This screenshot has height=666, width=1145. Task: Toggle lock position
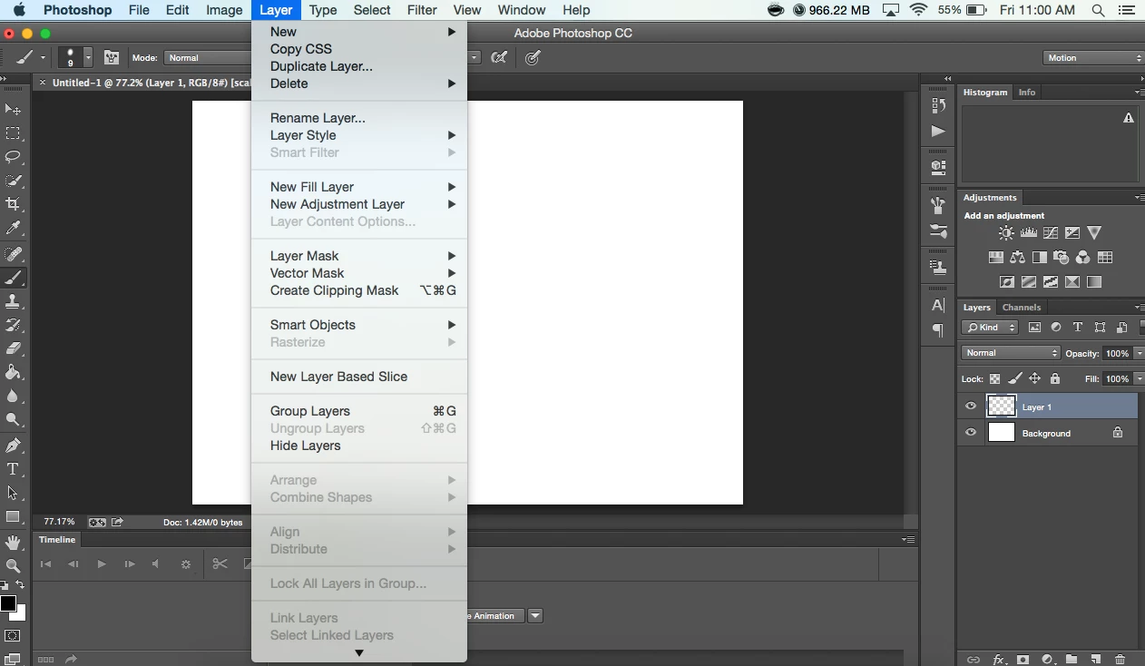1034,378
